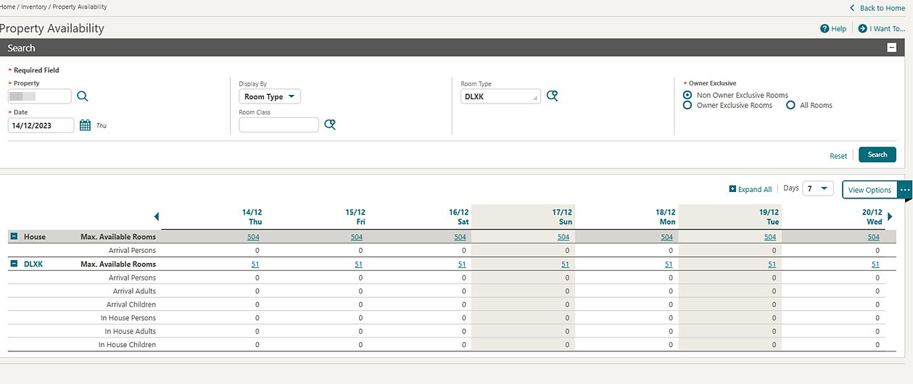Click the 20/12 Wed column header
Viewport: 913px width, 384px height.
[x=872, y=217]
